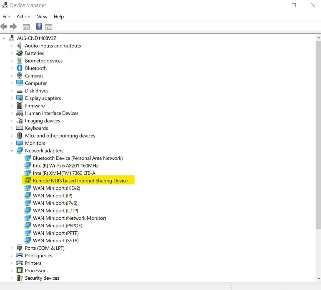321x290 pixels.
Task: Select the Biometric devices label
Action: click(x=44, y=61)
